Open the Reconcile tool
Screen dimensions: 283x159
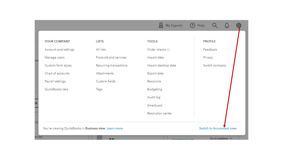(x=154, y=81)
